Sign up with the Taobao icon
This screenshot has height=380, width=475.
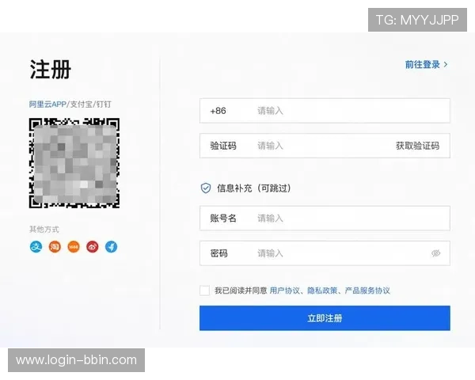[x=55, y=247]
